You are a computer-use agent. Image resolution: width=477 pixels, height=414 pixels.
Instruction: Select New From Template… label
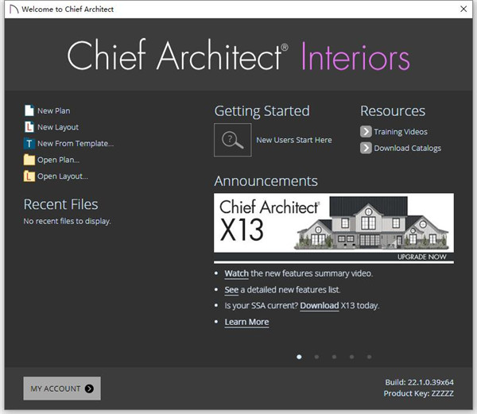[x=76, y=144]
